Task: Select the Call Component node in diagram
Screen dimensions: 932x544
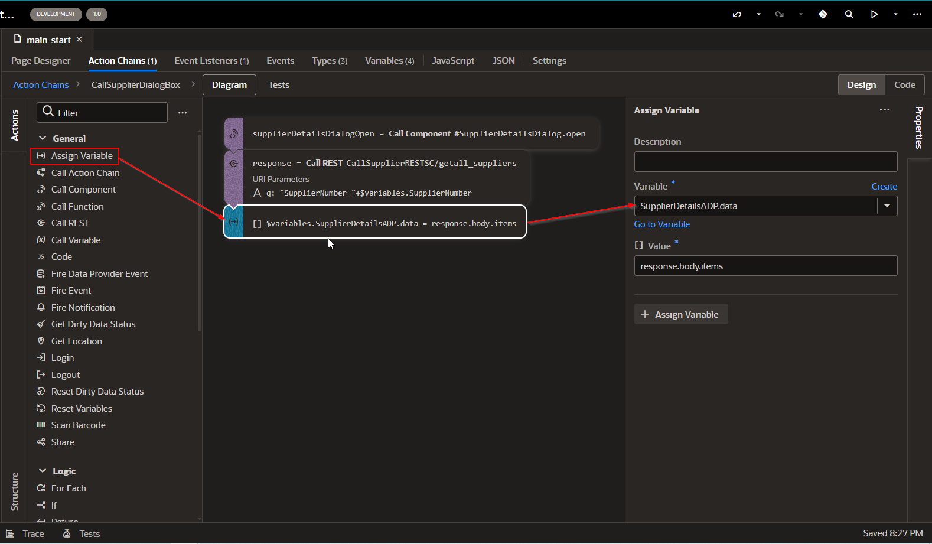Action: point(412,133)
